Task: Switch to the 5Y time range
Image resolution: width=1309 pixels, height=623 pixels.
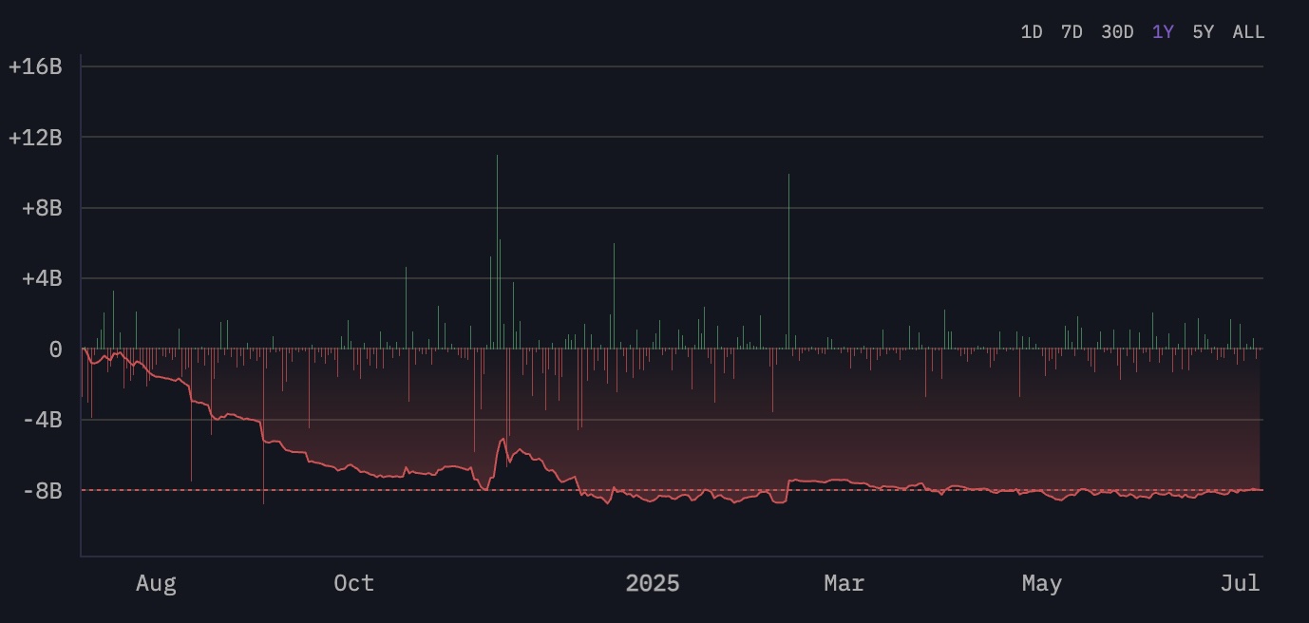Action: (1203, 31)
